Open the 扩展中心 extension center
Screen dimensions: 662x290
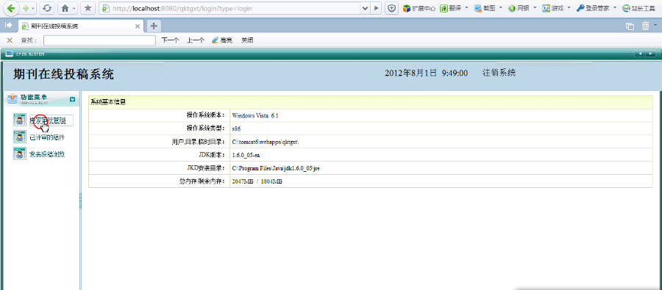[x=419, y=8]
